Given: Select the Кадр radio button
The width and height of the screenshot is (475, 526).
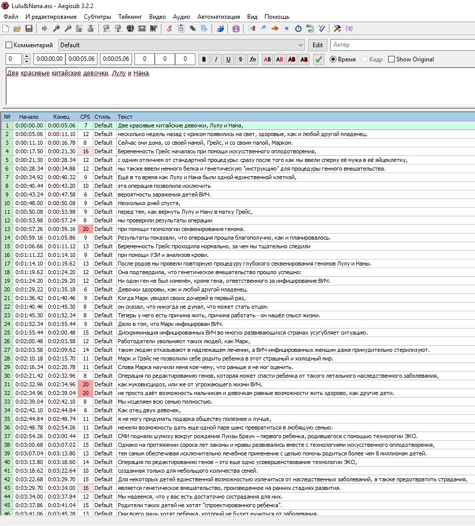Looking at the screenshot, I should point(364,59).
